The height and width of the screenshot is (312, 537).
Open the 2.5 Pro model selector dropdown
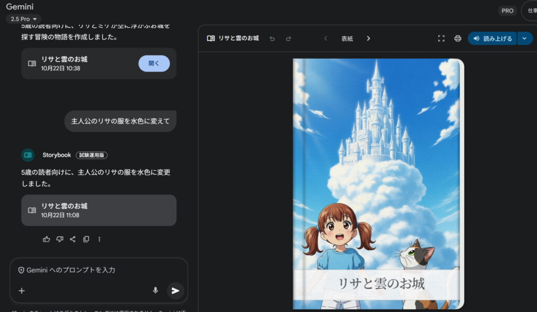(24, 19)
